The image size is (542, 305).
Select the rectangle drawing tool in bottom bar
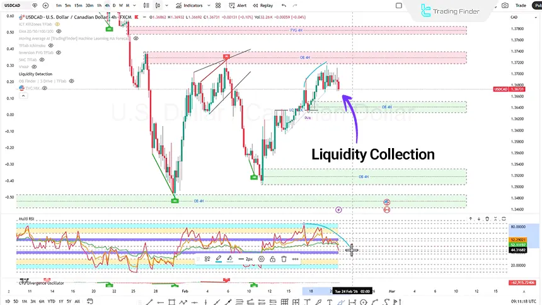tap(171, 302)
